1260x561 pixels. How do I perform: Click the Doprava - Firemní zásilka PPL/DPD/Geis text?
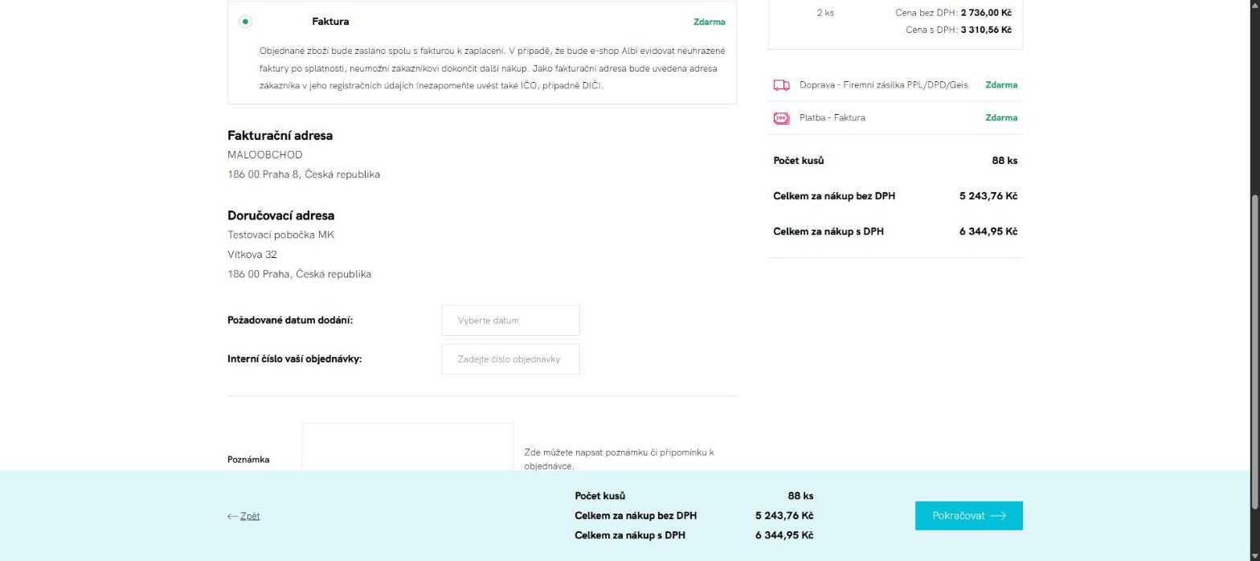pyautogui.click(x=883, y=84)
